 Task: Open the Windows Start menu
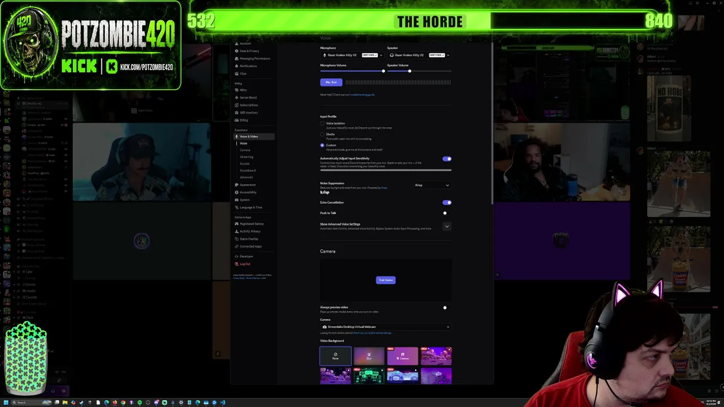[6, 402]
